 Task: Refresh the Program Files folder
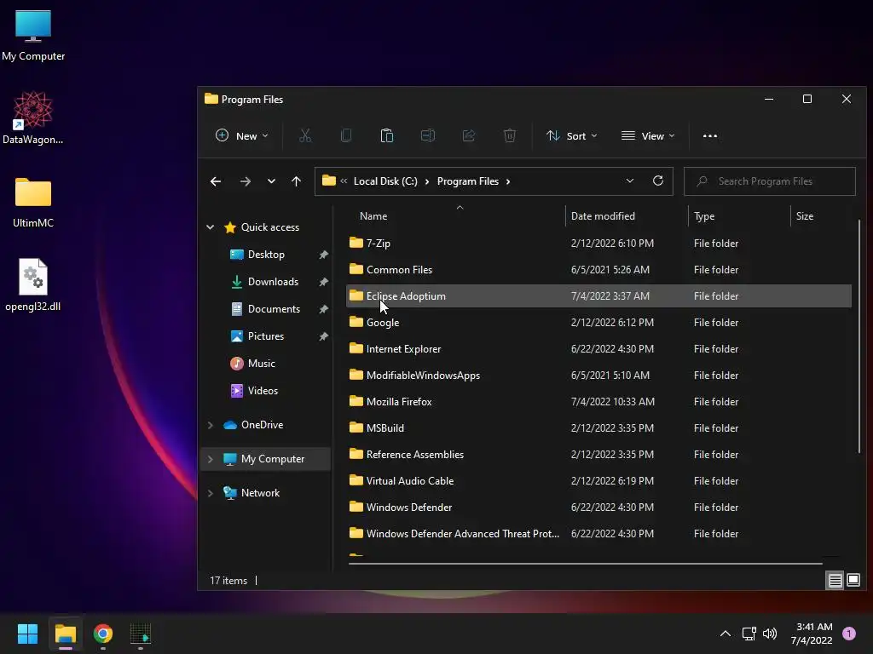coord(658,181)
